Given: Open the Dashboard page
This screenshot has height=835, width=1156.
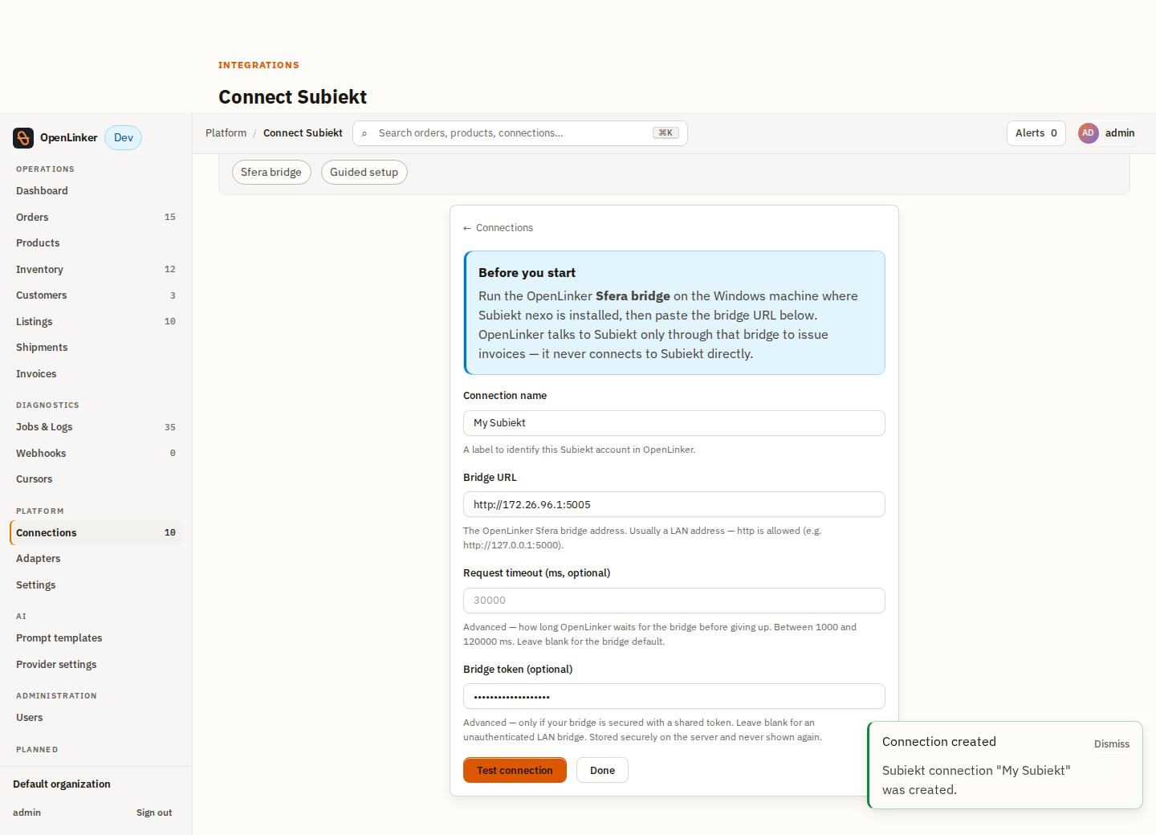Looking at the screenshot, I should (96, 191).
